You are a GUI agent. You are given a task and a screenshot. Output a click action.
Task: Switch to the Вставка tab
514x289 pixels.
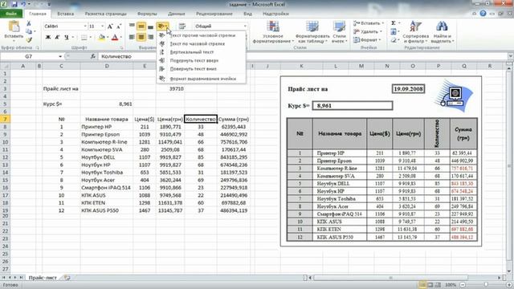click(x=65, y=14)
